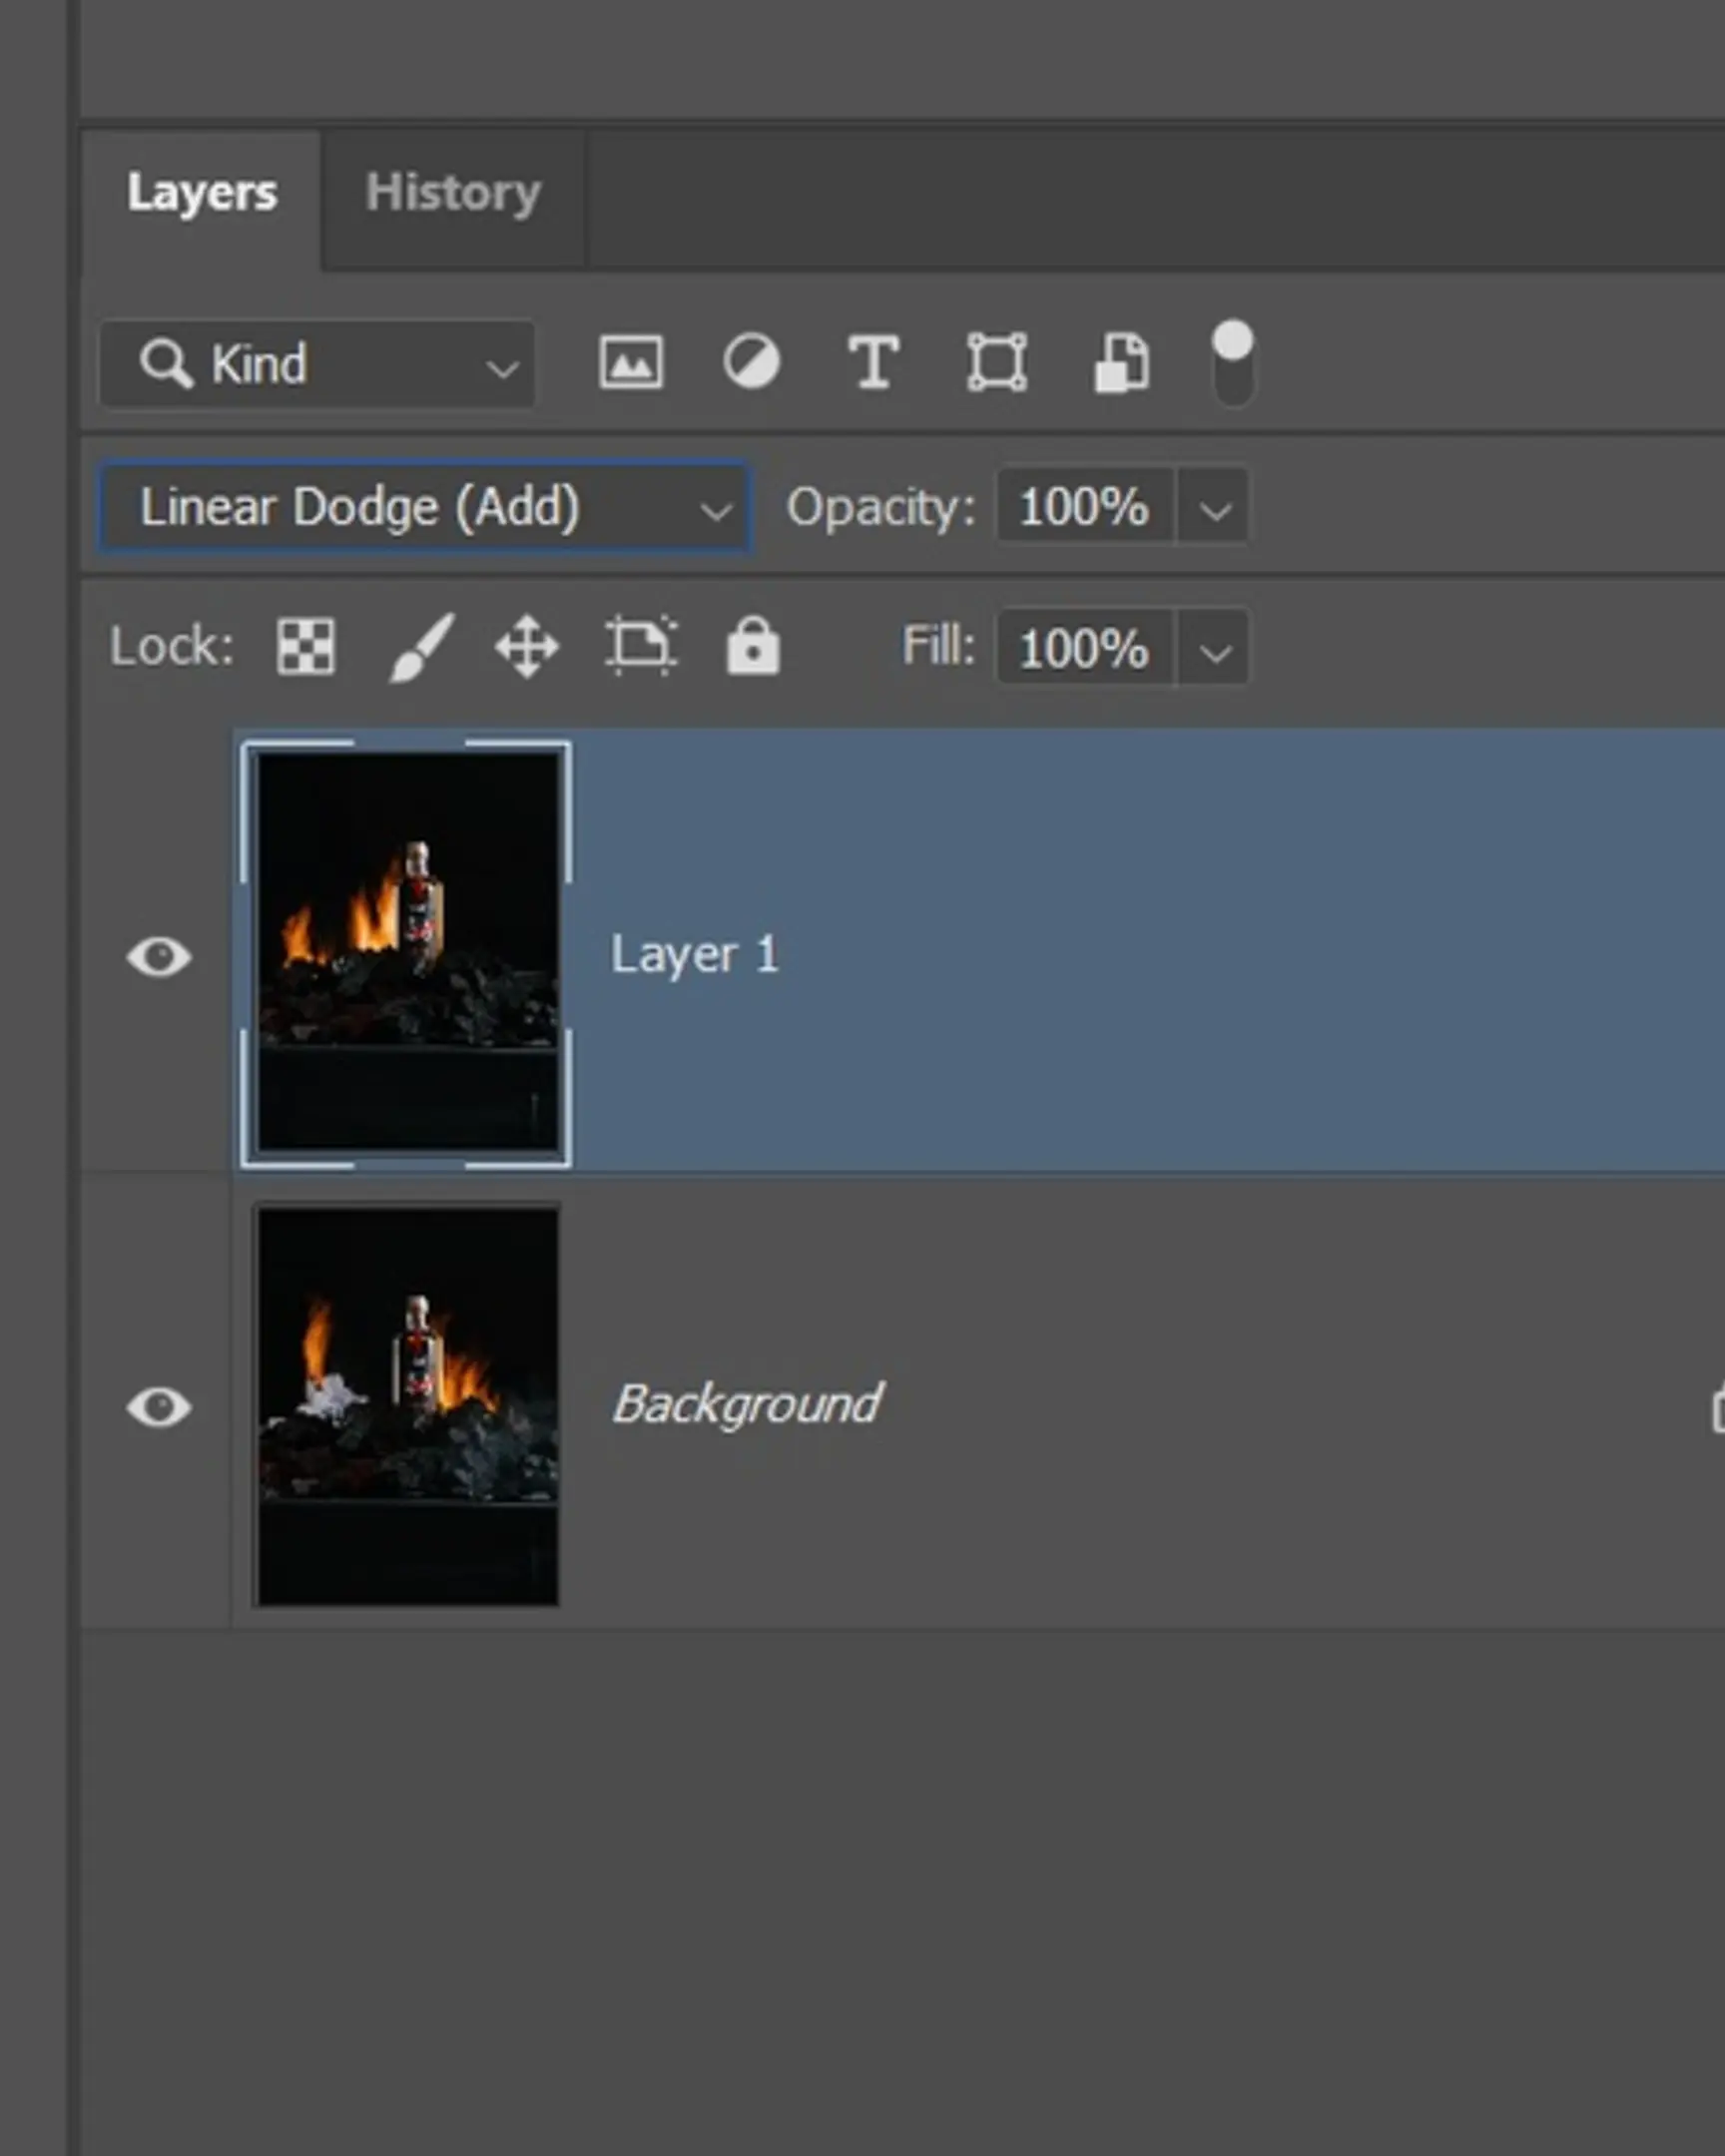Viewport: 1725px width, 2156px height.
Task: Open the Kind filter type dropdown
Action: (317, 364)
